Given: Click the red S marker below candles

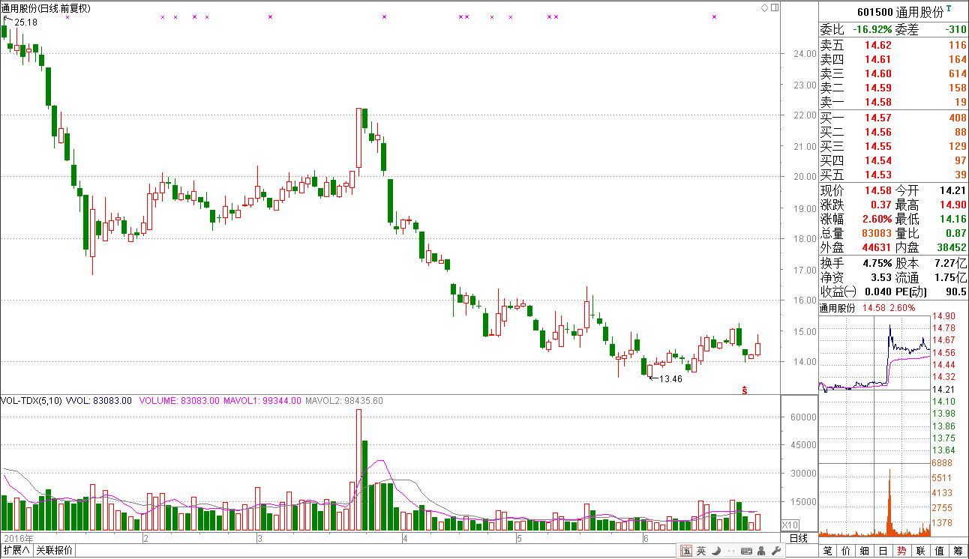Looking at the screenshot, I should (745, 390).
